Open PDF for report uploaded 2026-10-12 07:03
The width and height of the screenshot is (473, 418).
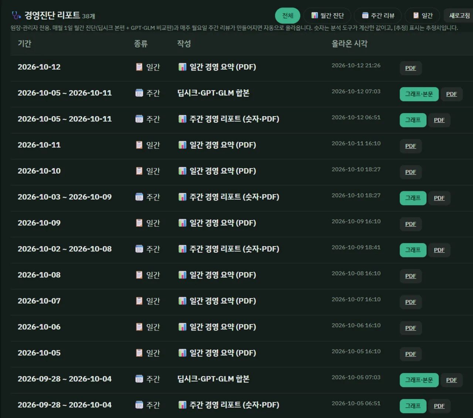point(452,94)
